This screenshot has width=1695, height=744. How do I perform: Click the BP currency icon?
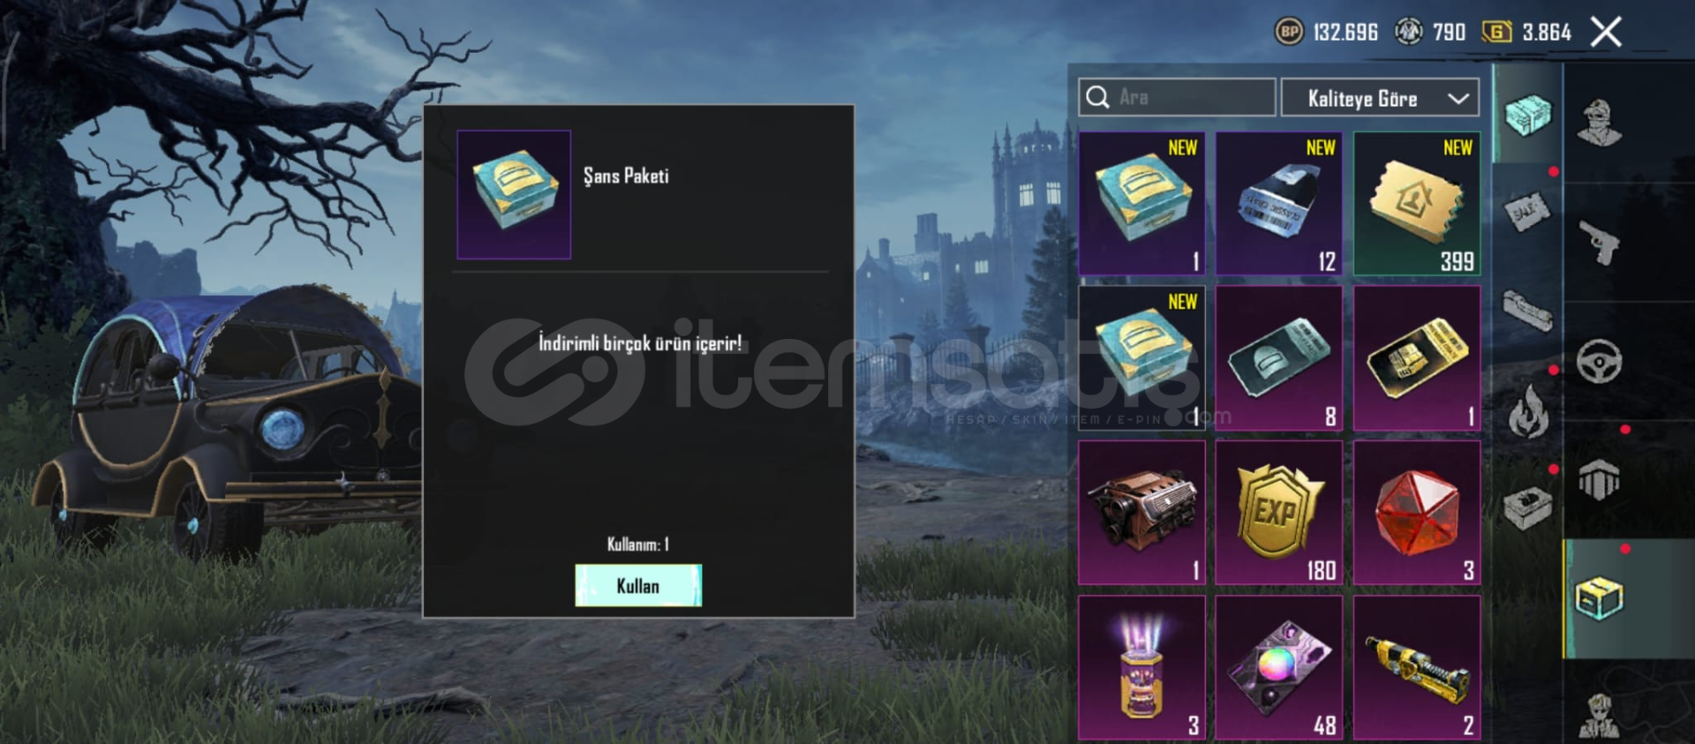[x=1289, y=33]
